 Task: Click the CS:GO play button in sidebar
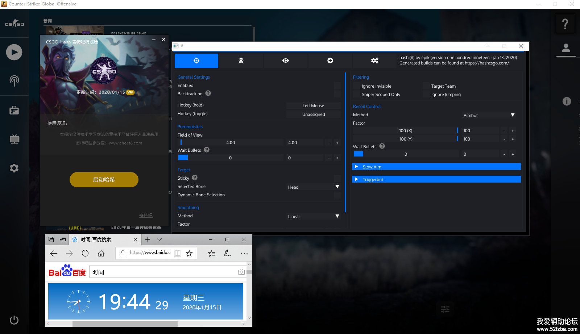pos(14,52)
